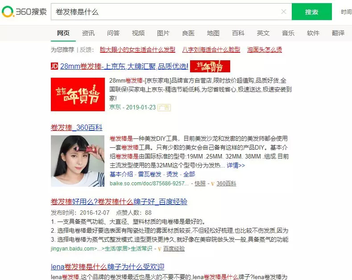The height and width of the screenshot is (280, 352).
Task: Switch to the 图片 tab
Action: pyautogui.click(x=163, y=33)
